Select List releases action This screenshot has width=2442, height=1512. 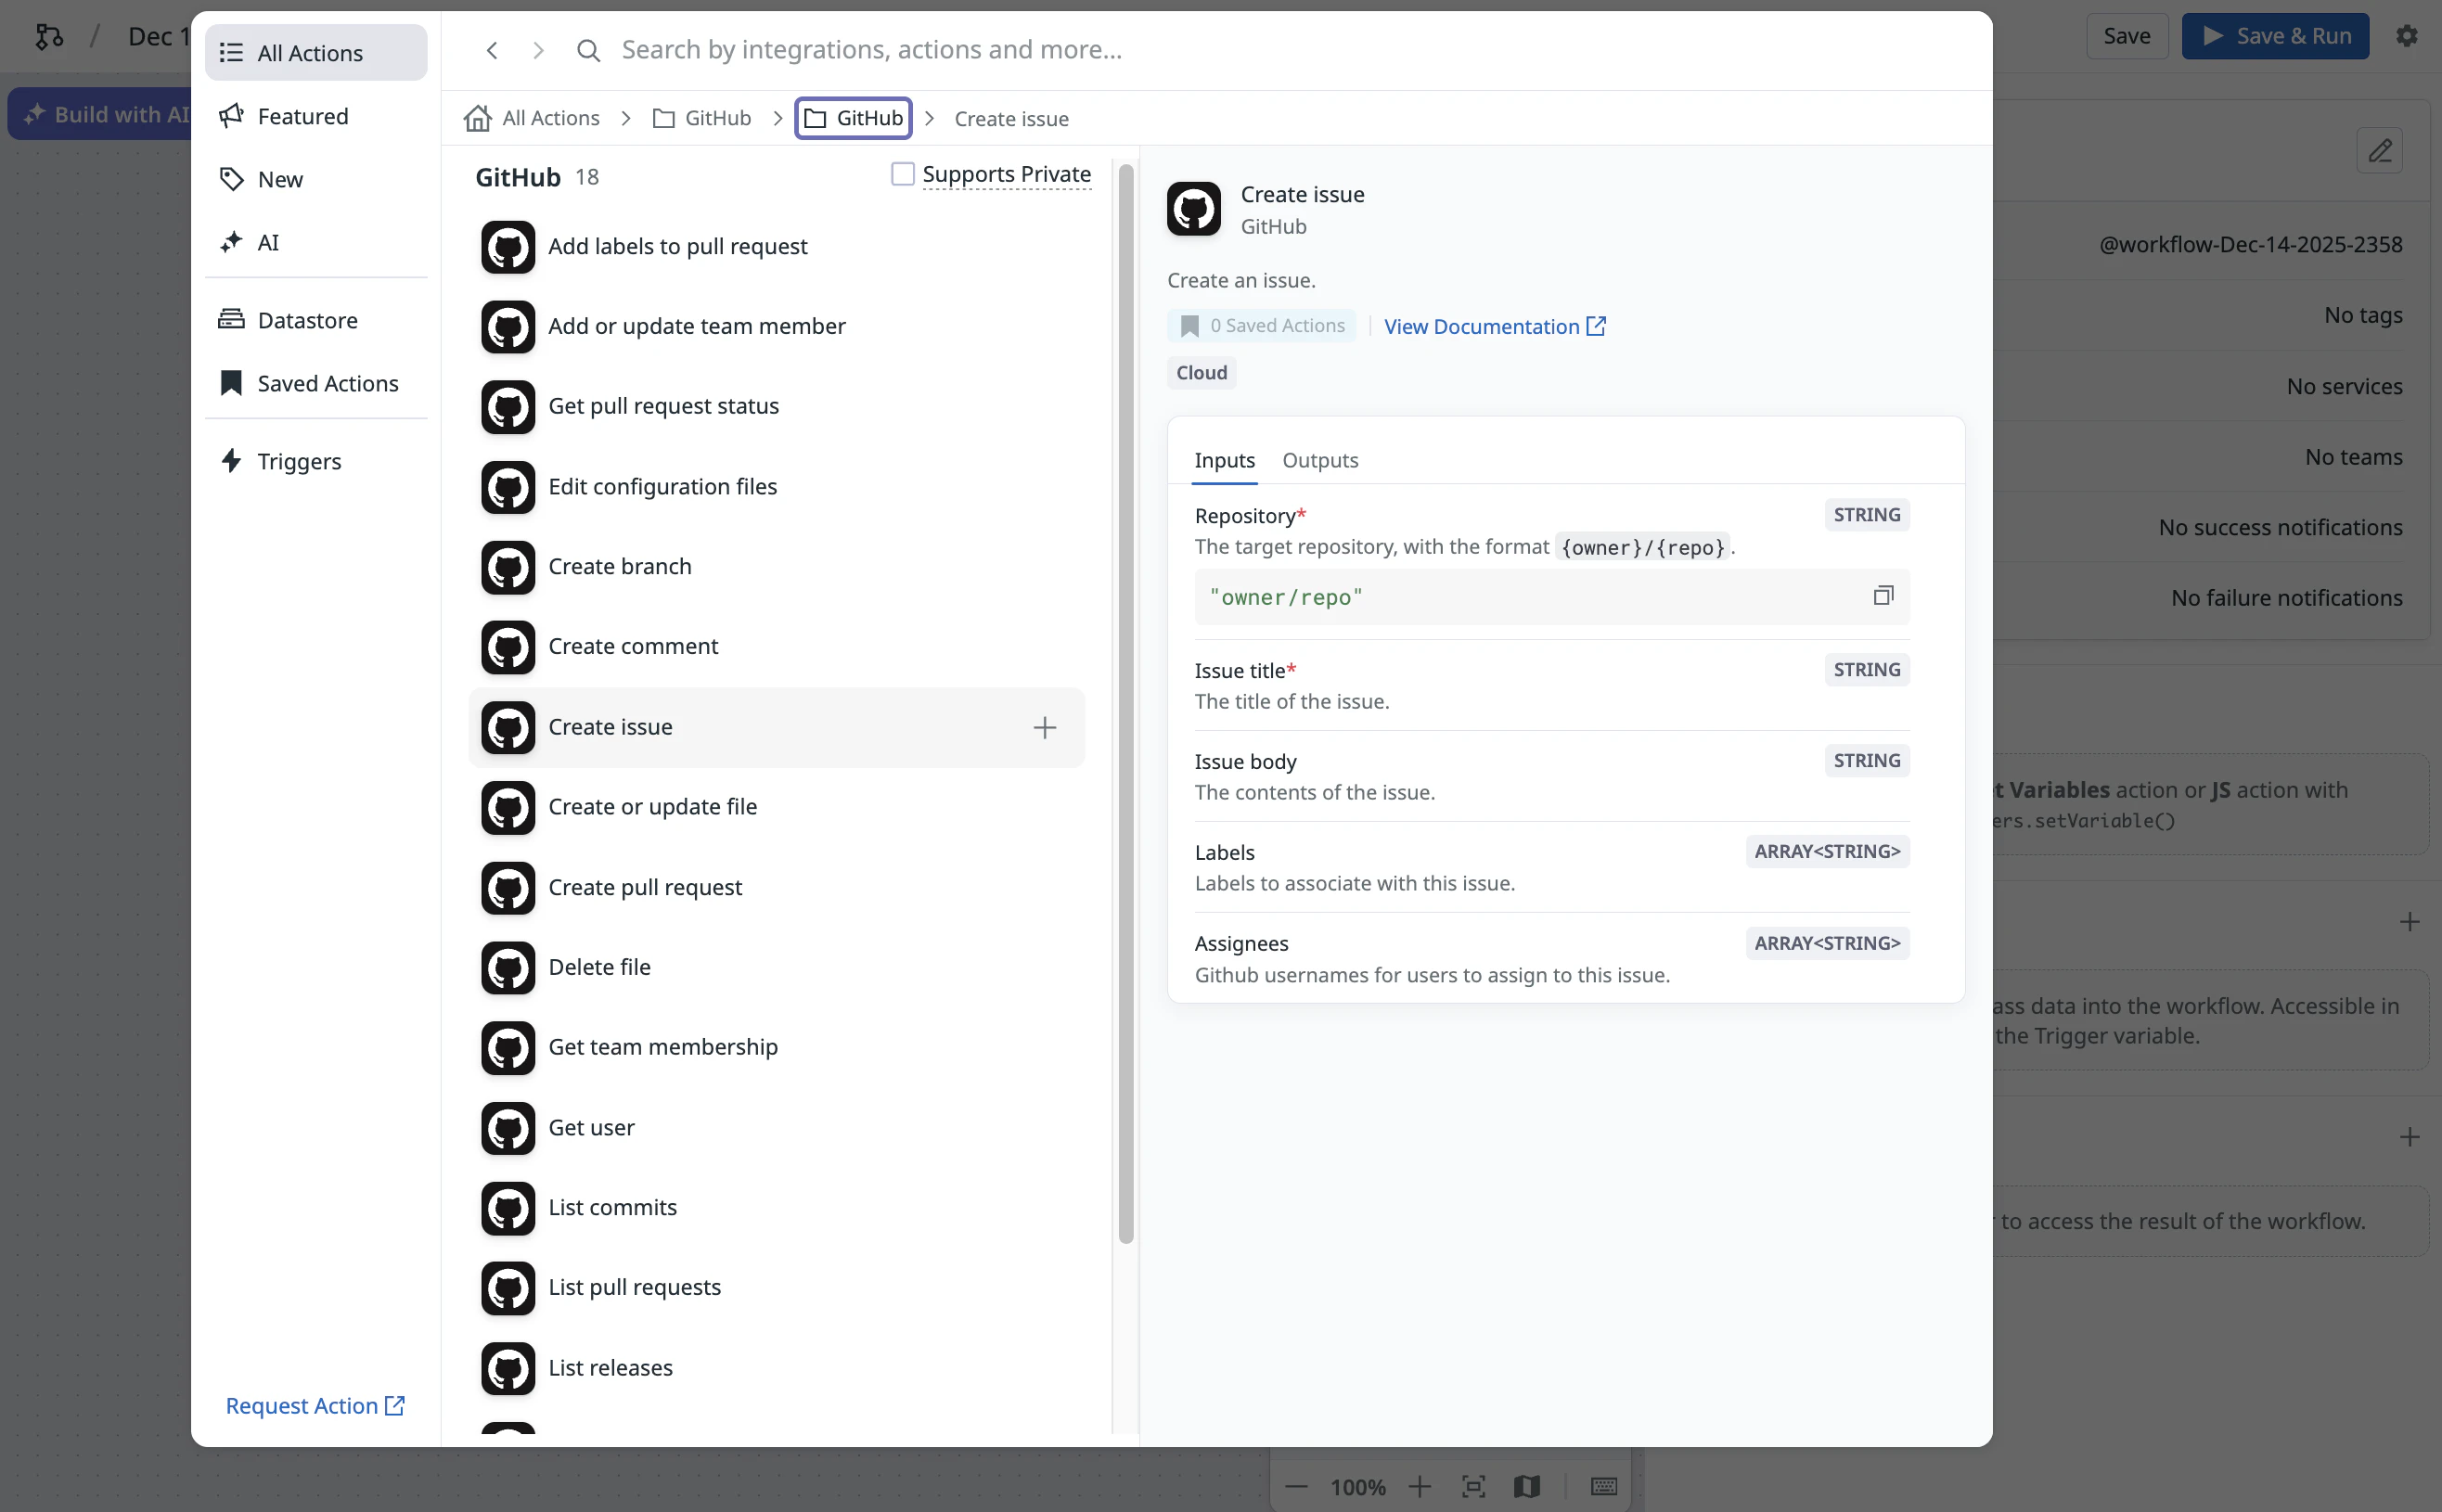tap(776, 1368)
